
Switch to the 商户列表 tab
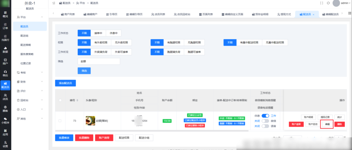pyautogui.click(x=68, y=14)
